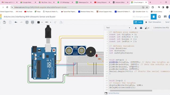
Task: Click the Redo arrow icon
Action: pos(21,22)
